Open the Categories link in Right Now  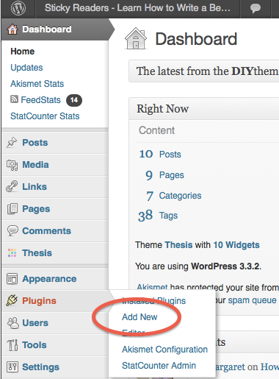click(x=181, y=196)
